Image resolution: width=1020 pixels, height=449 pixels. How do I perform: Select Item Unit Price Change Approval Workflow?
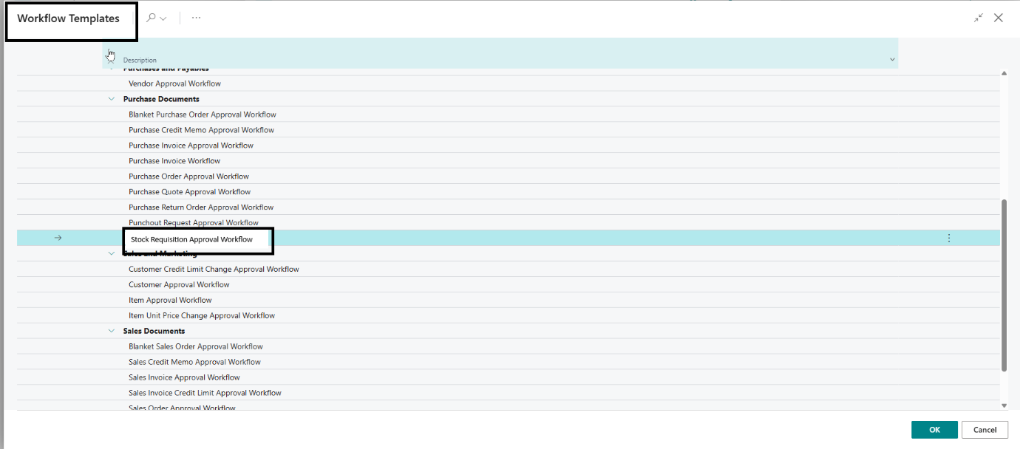(x=202, y=315)
